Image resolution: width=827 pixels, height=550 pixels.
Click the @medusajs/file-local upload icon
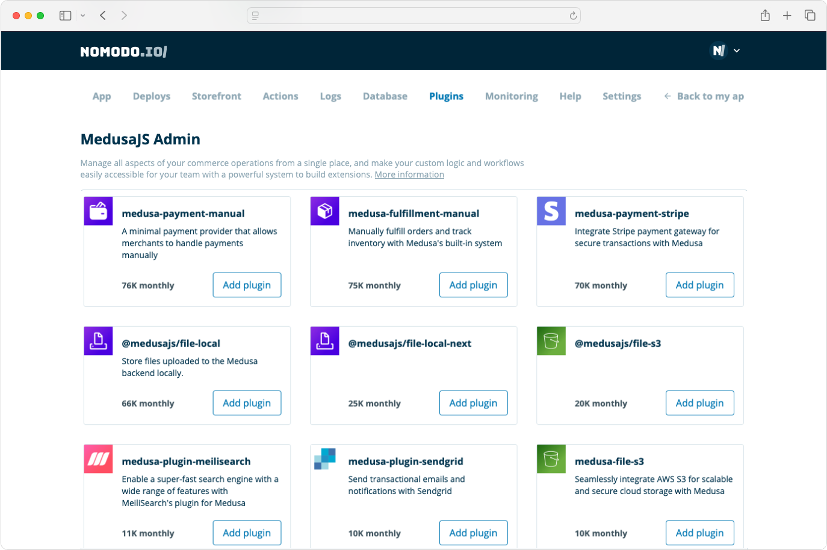tap(98, 341)
